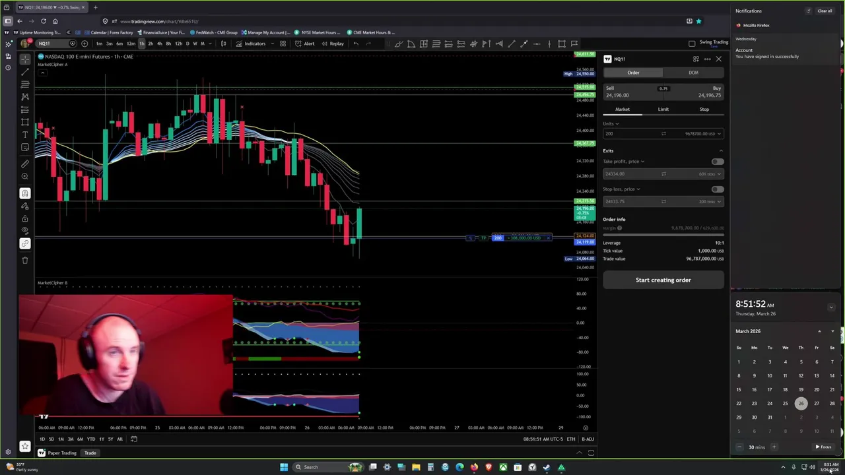
Task: Increase focus minutes plus button
Action: 774,447
